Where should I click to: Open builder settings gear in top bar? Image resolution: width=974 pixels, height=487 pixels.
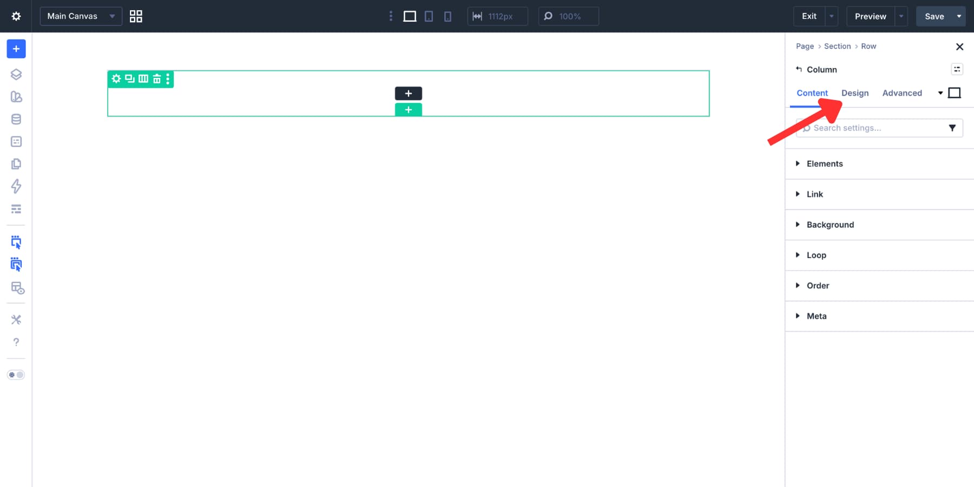click(x=16, y=16)
